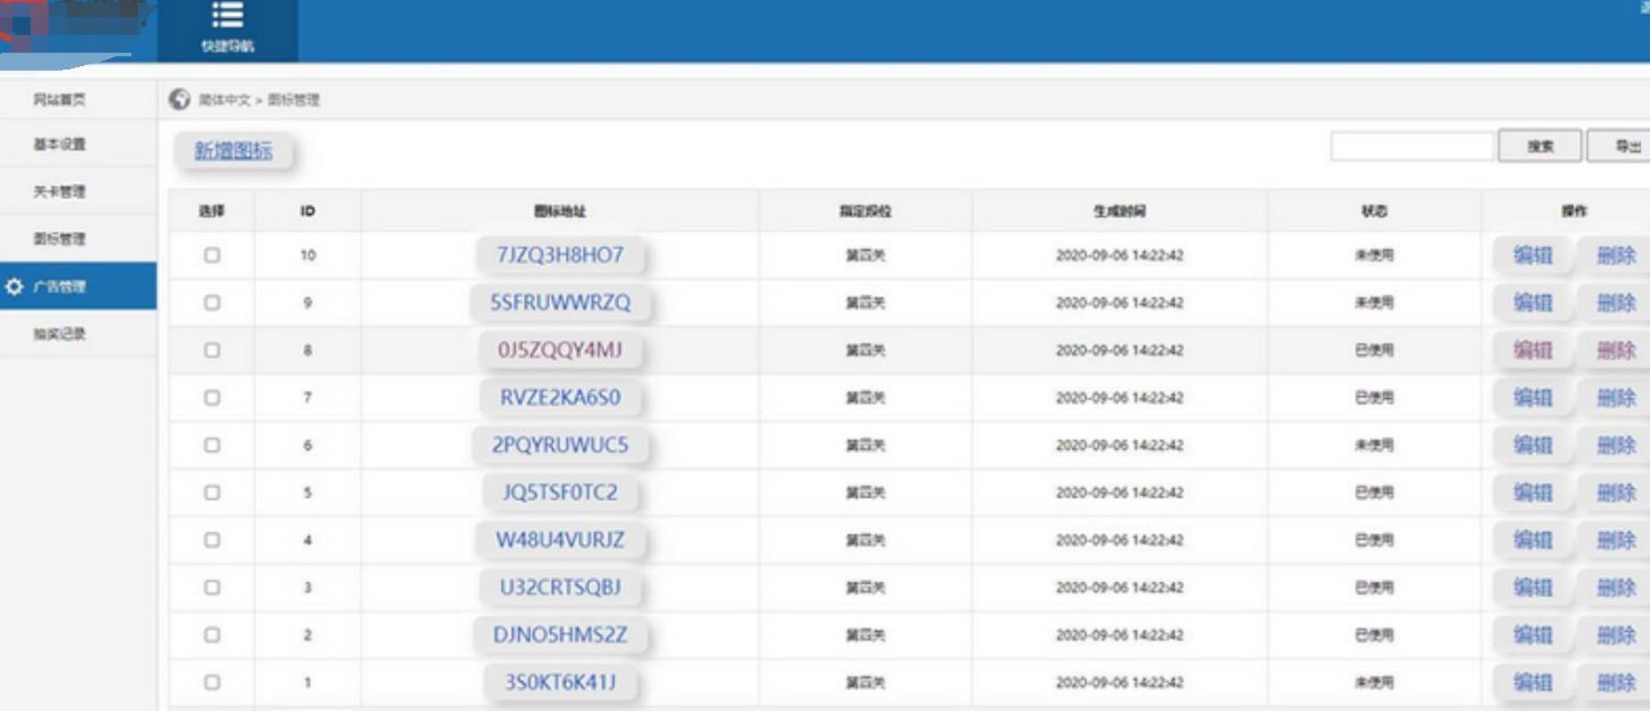Go to 网站首页 in the sidebar
Viewport: 1650px width, 711px height.
[60, 100]
